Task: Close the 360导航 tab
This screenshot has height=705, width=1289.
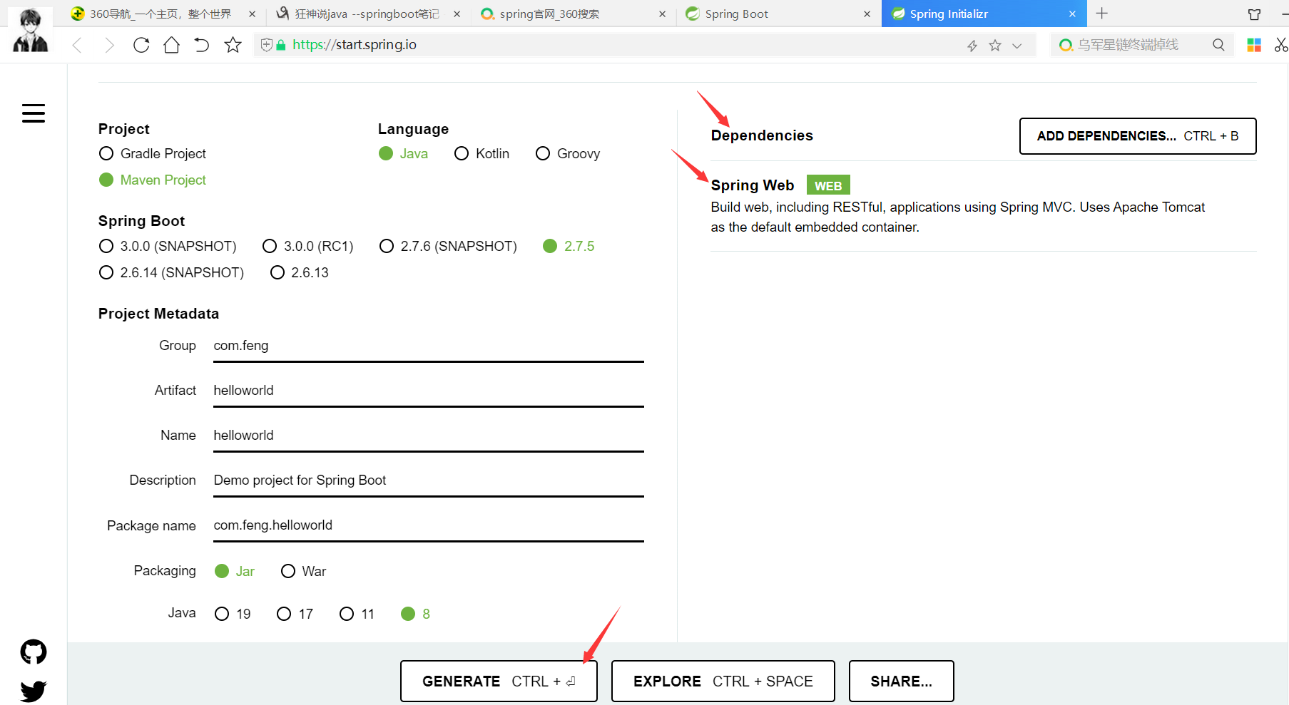Action: [x=252, y=14]
